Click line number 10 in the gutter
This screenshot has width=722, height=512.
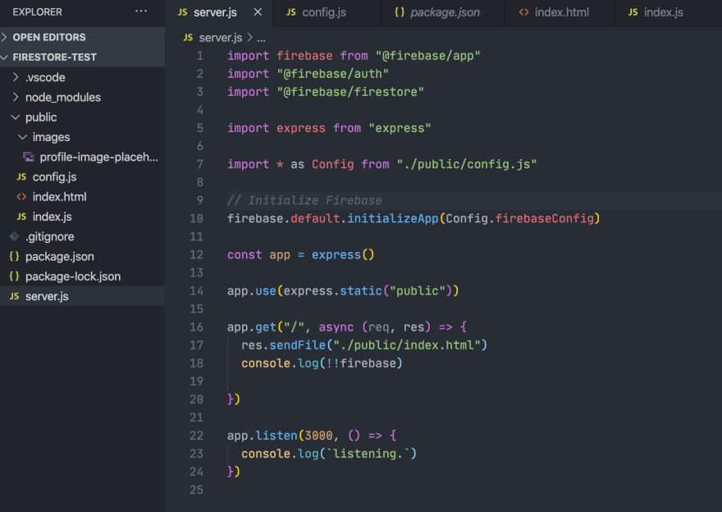196,219
